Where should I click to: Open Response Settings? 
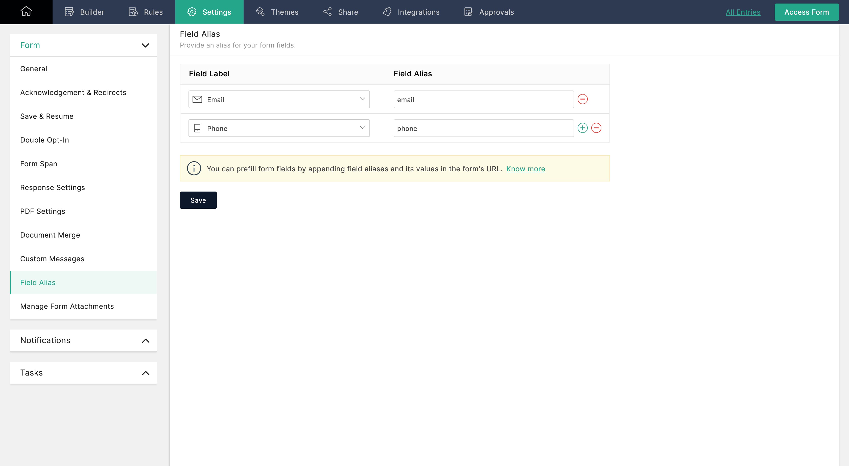(83, 187)
